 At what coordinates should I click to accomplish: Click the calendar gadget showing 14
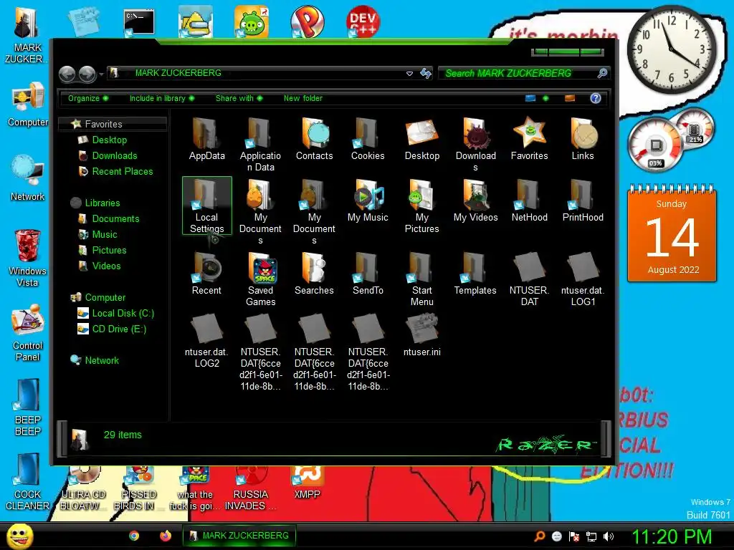(672, 234)
